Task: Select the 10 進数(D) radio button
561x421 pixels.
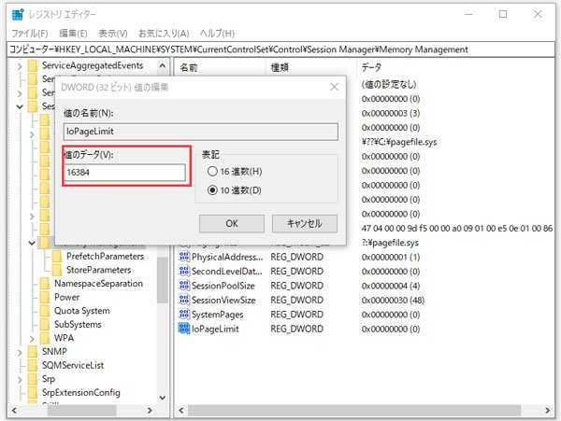Action: pos(212,190)
